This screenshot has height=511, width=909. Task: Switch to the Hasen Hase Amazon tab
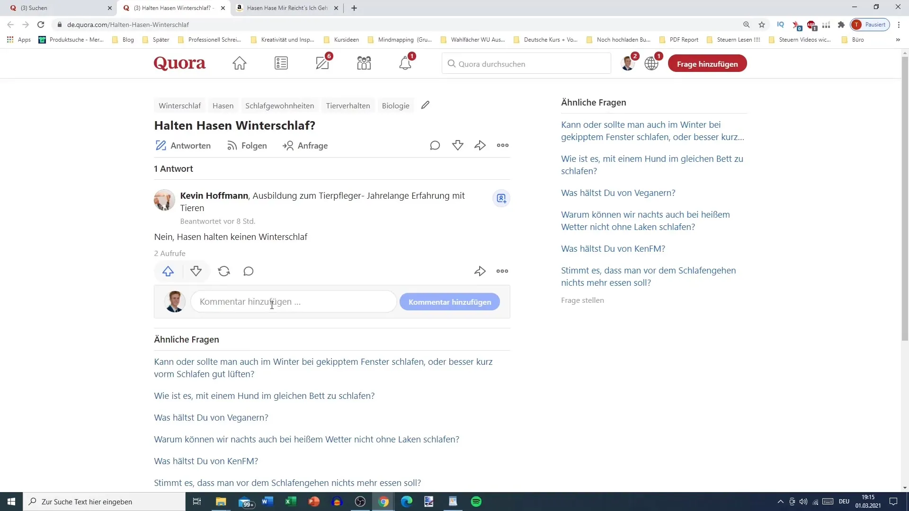[287, 8]
